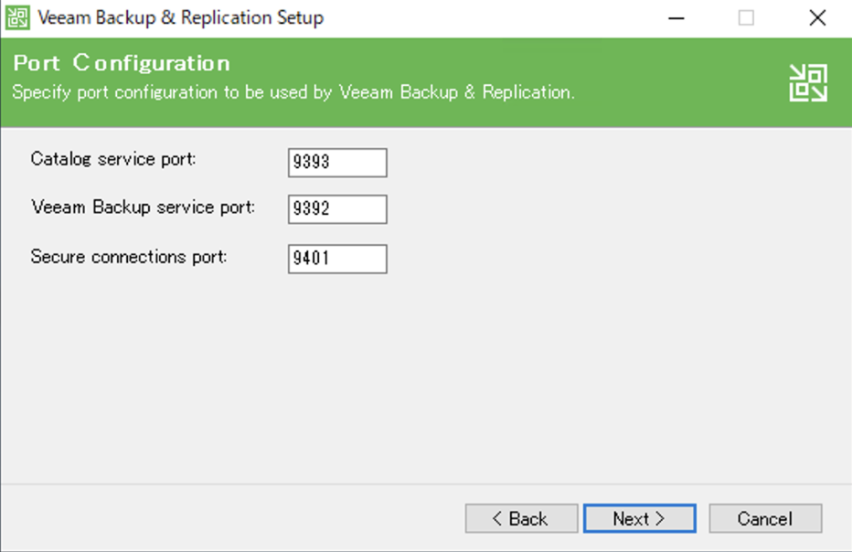852x552 pixels.
Task: Click the 'Secure connections port:' label
Action: [x=129, y=257]
